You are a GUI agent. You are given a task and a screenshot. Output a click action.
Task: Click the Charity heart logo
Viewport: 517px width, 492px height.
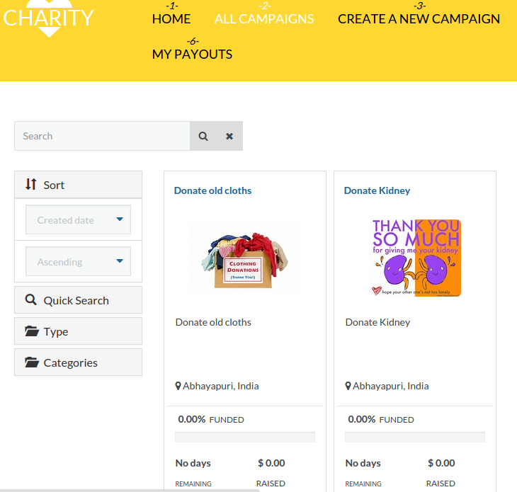point(48,18)
